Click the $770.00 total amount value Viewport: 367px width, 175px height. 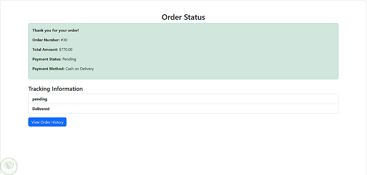tap(66, 49)
